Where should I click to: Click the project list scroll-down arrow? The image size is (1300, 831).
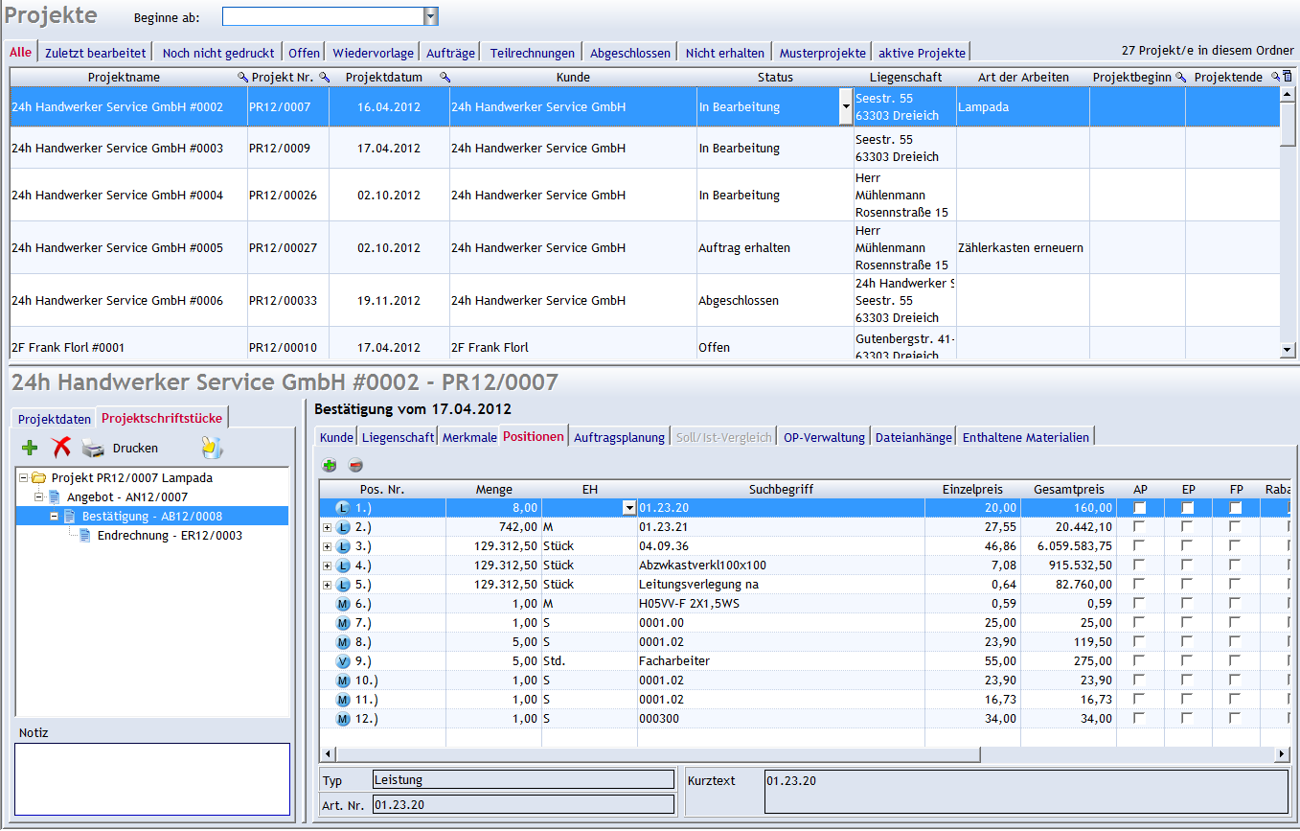(x=1288, y=351)
